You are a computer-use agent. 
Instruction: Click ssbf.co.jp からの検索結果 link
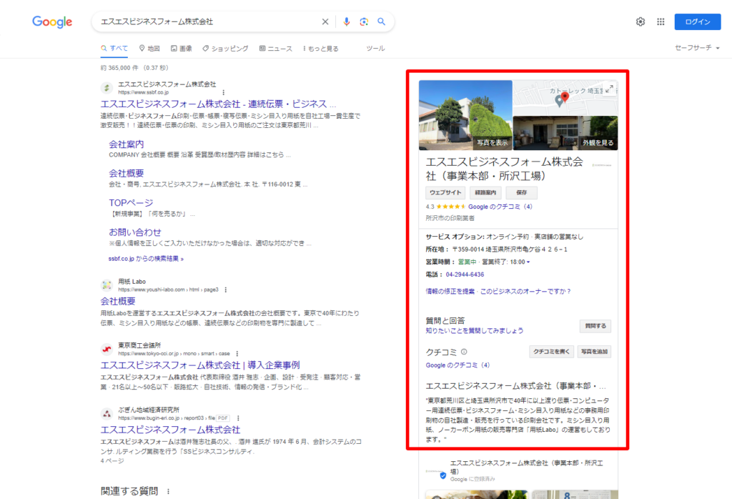146,259
